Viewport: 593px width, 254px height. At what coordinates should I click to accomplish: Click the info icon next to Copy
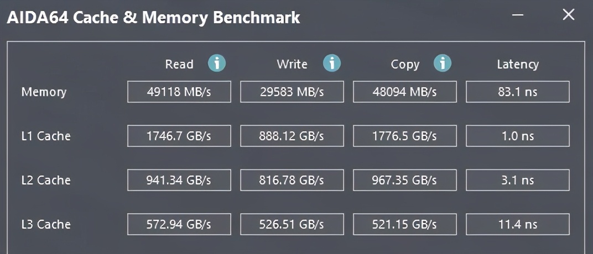coord(443,63)
